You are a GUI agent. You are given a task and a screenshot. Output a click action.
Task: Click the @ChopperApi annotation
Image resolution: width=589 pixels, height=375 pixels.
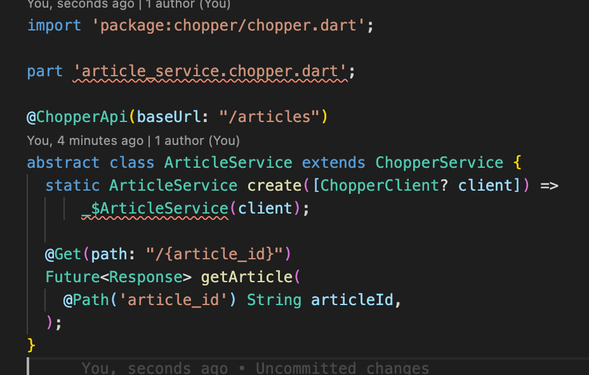tap(77, 117)
